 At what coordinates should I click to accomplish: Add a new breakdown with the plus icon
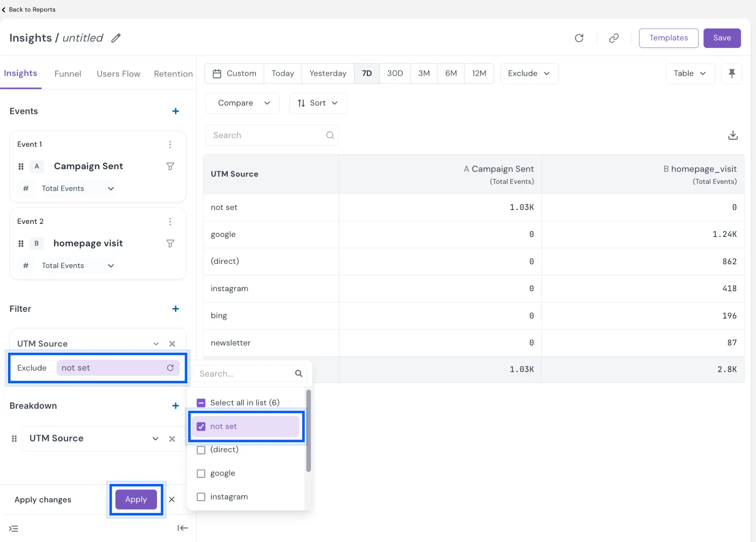(176, 406)
